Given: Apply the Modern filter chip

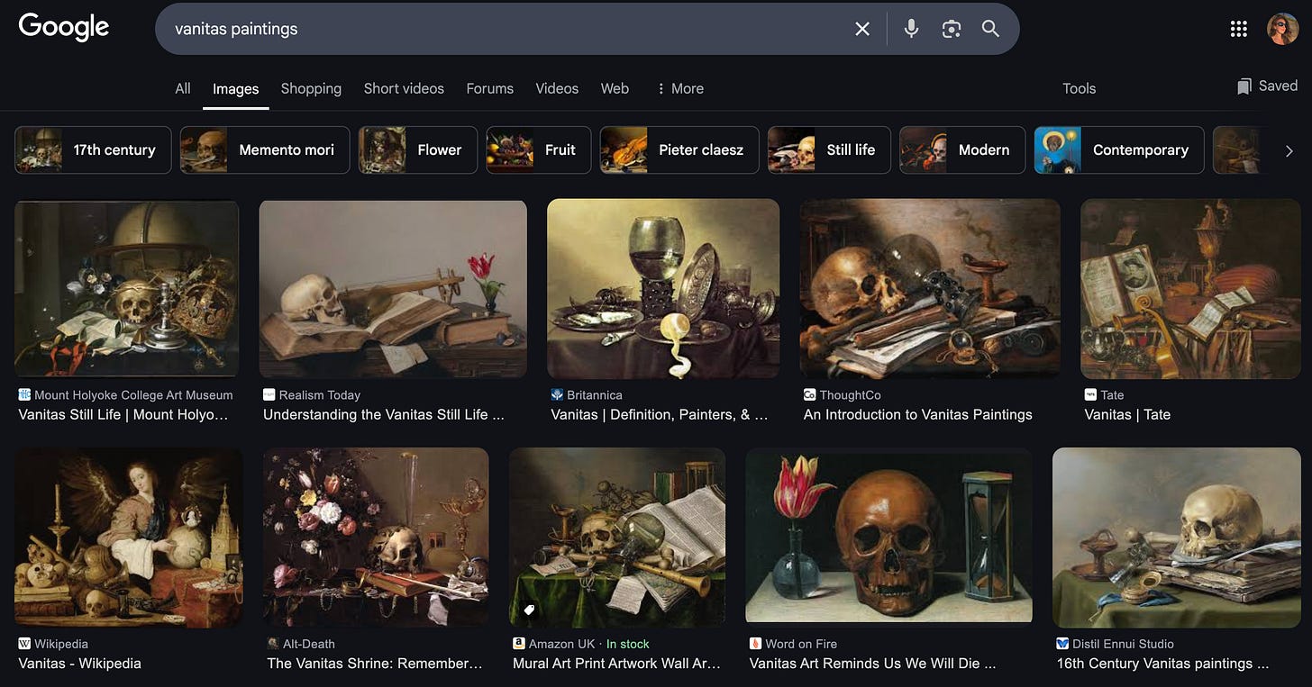Looking at the screenshot, I should (961, 149).
